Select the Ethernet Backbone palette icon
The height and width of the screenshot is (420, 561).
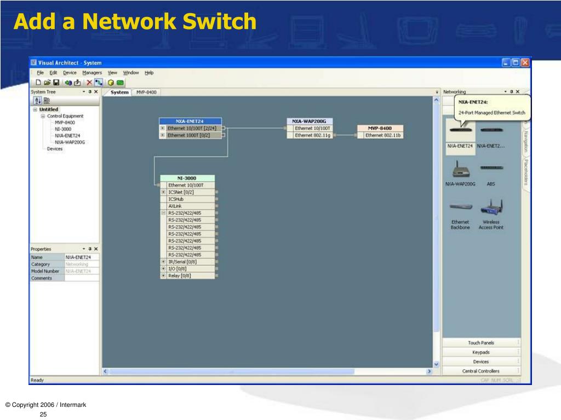[460, 214]
